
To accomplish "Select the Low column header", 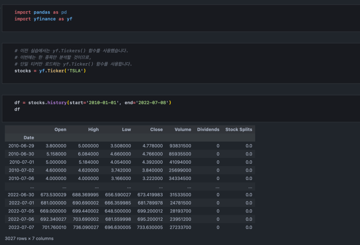I will pyautogui.click(x=127, y=130).
